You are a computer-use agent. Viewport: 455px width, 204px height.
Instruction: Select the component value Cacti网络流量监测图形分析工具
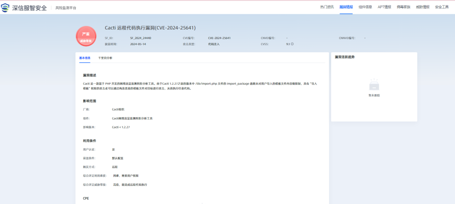click(x=132, y=118)
